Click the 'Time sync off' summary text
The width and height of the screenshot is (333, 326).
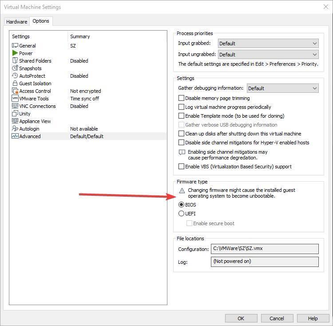(x=84, y=99)
